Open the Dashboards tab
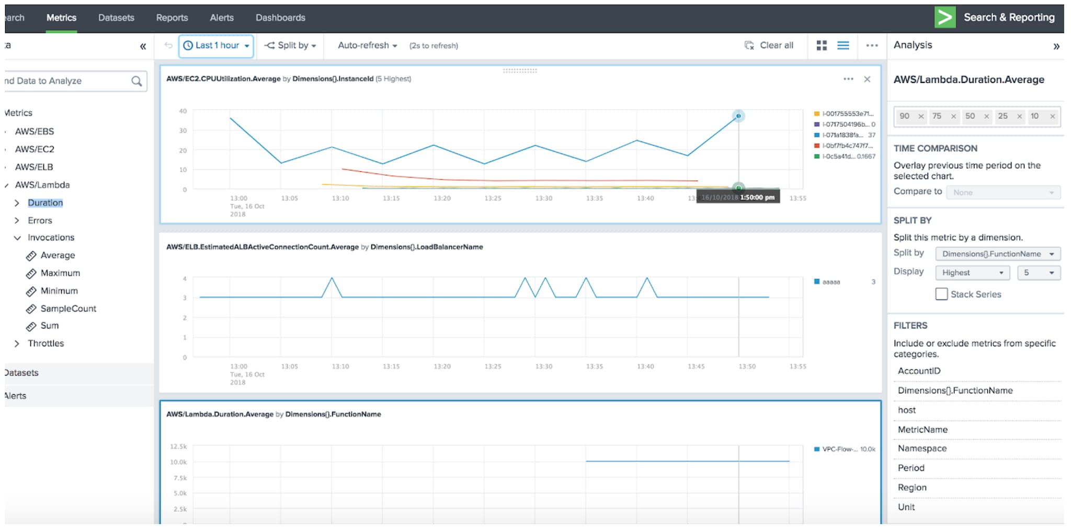 coord(280,18)
